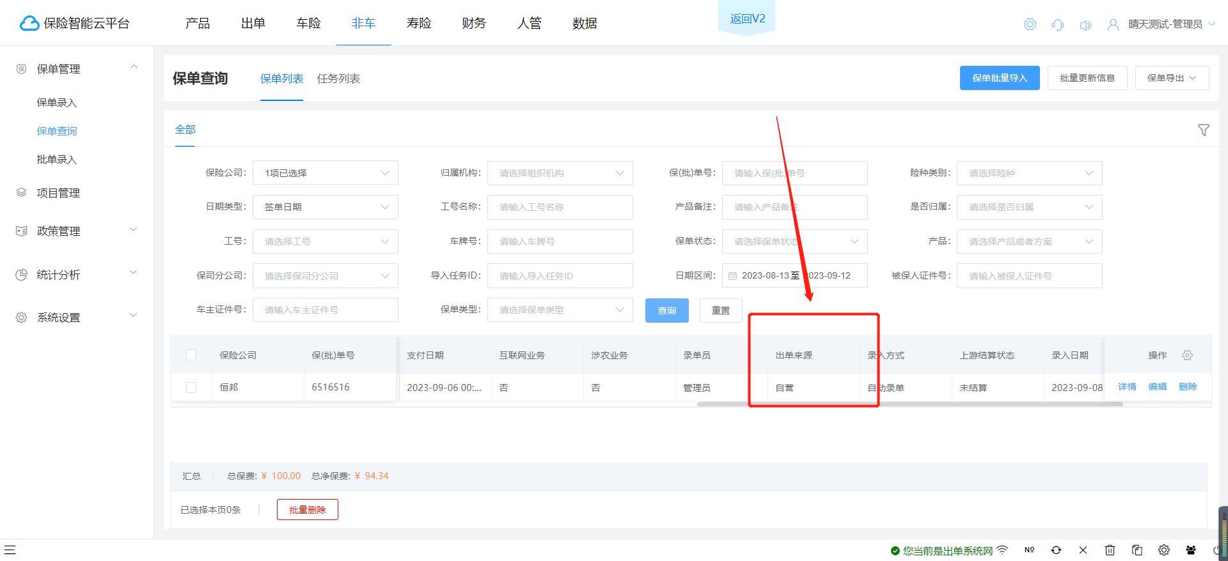Screen dimensions: 1228x561
Task: Click the 返回V2 button
Action: click(x=748, y=19)
